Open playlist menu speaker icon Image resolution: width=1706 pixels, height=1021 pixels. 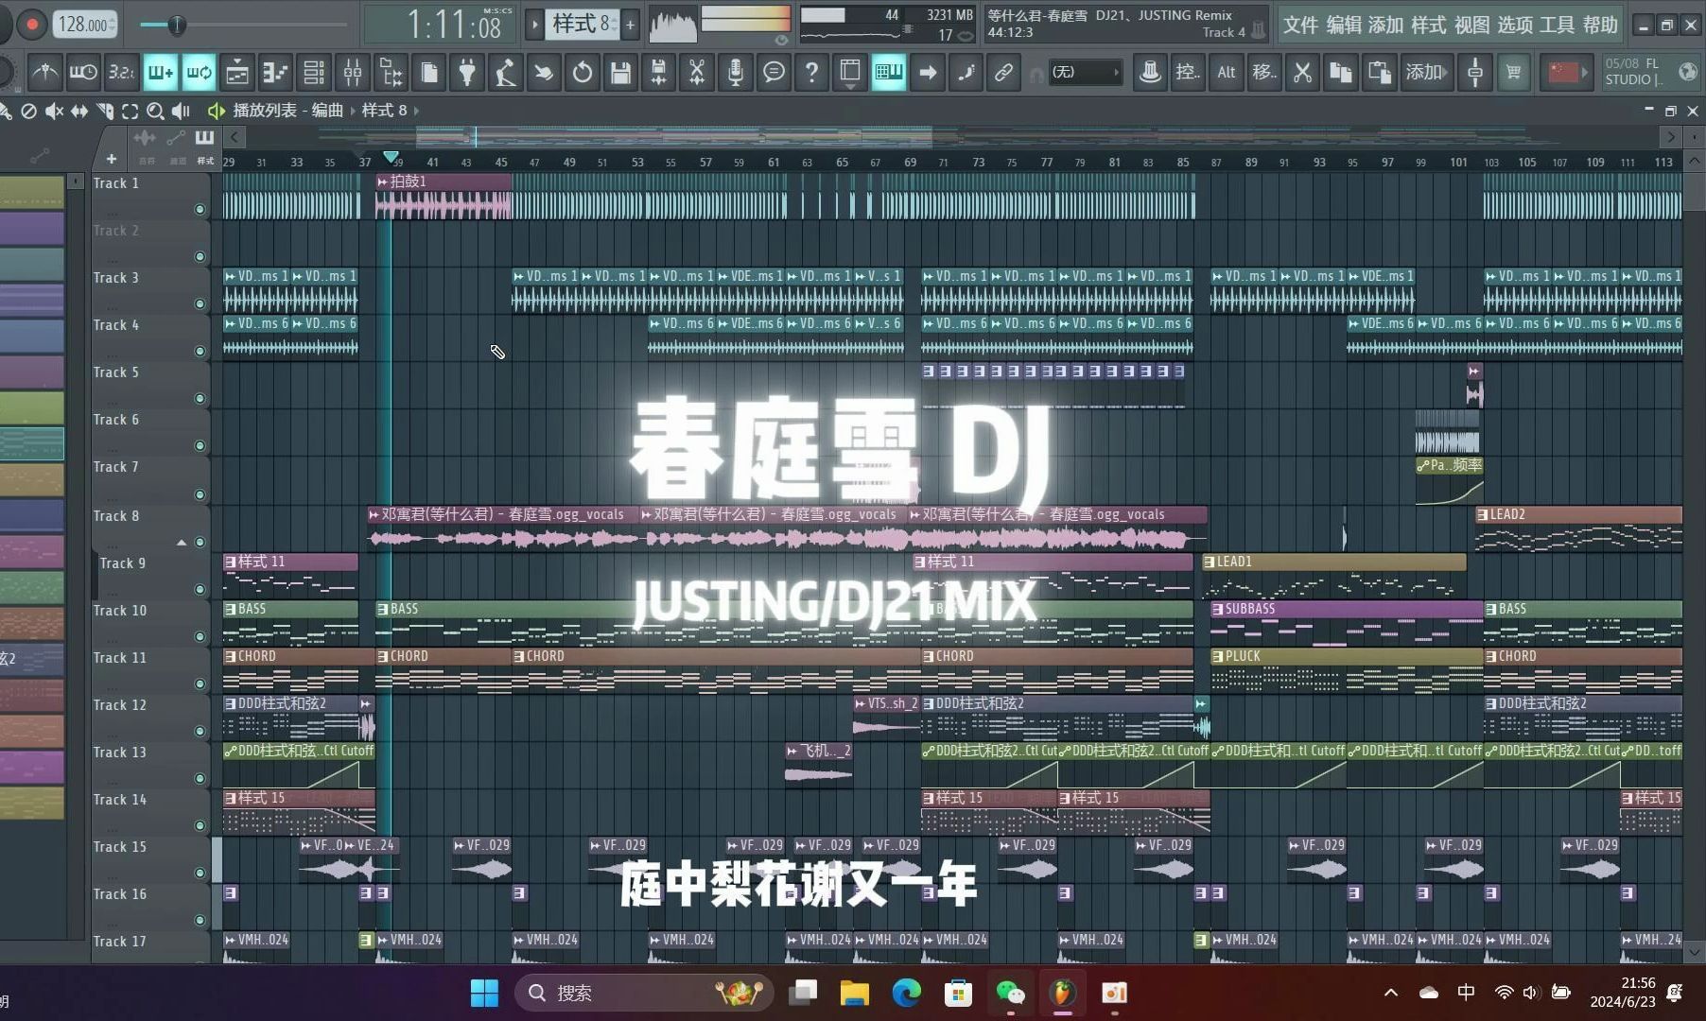pyautogui.click(x=217, y=112)
